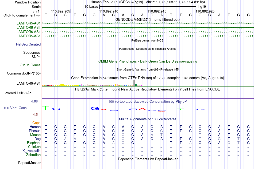Select the Zebrafish row label in Multiz alignment

[x=33, y=155]
